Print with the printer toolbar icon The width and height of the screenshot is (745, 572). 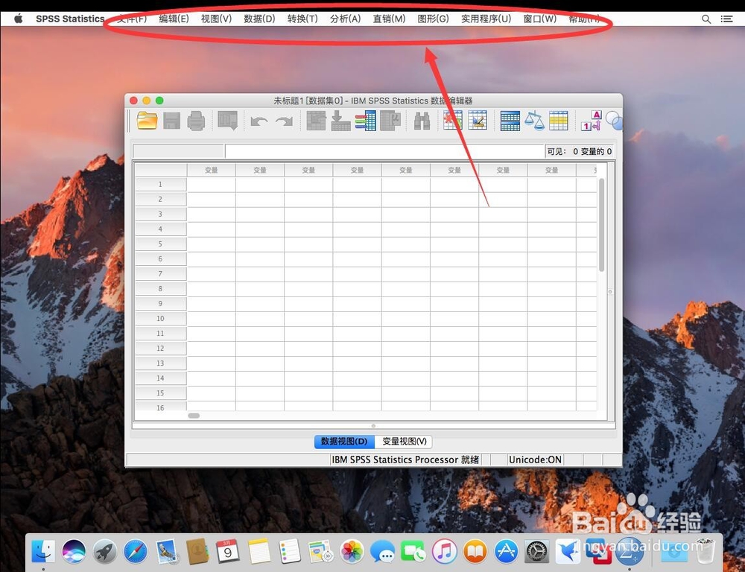click(196, 121)
